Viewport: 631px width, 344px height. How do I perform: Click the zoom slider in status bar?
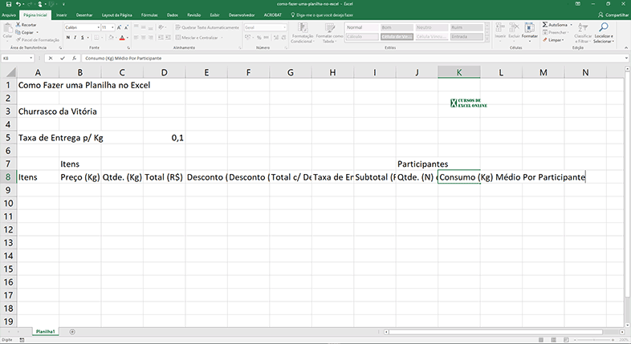596,340
